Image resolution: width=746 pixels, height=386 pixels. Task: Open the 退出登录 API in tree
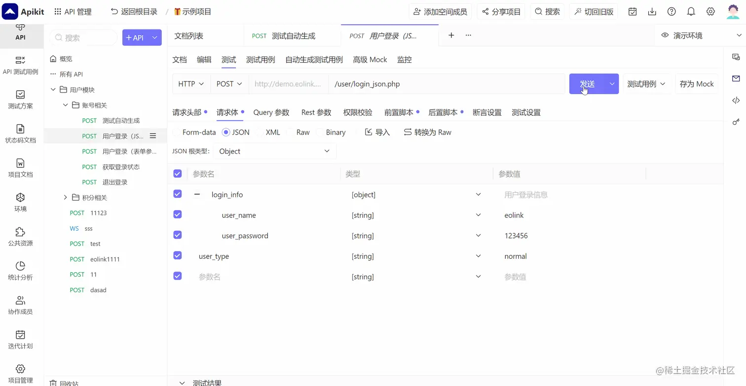(115, 182)
